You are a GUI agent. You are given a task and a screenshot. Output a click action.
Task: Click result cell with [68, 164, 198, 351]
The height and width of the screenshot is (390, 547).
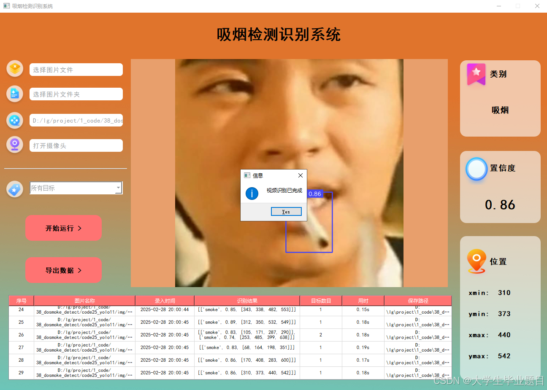[247, 347]
